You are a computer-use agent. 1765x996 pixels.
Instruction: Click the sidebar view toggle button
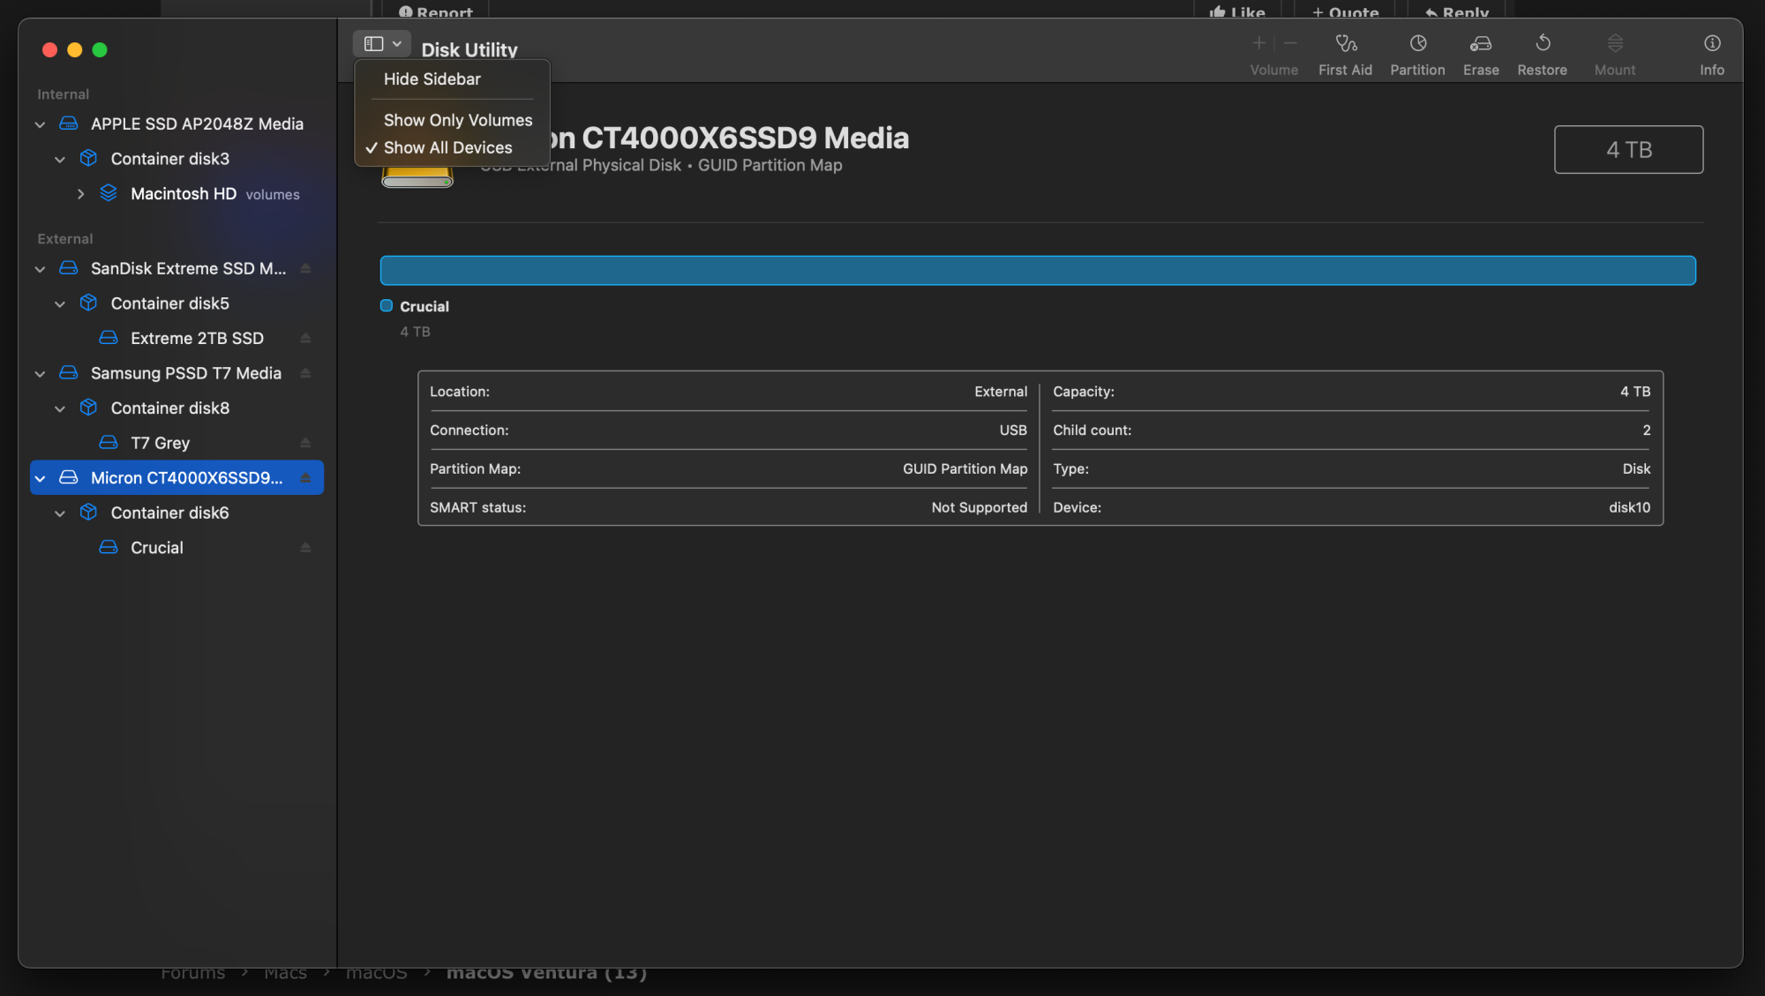(x=374, y=44)
